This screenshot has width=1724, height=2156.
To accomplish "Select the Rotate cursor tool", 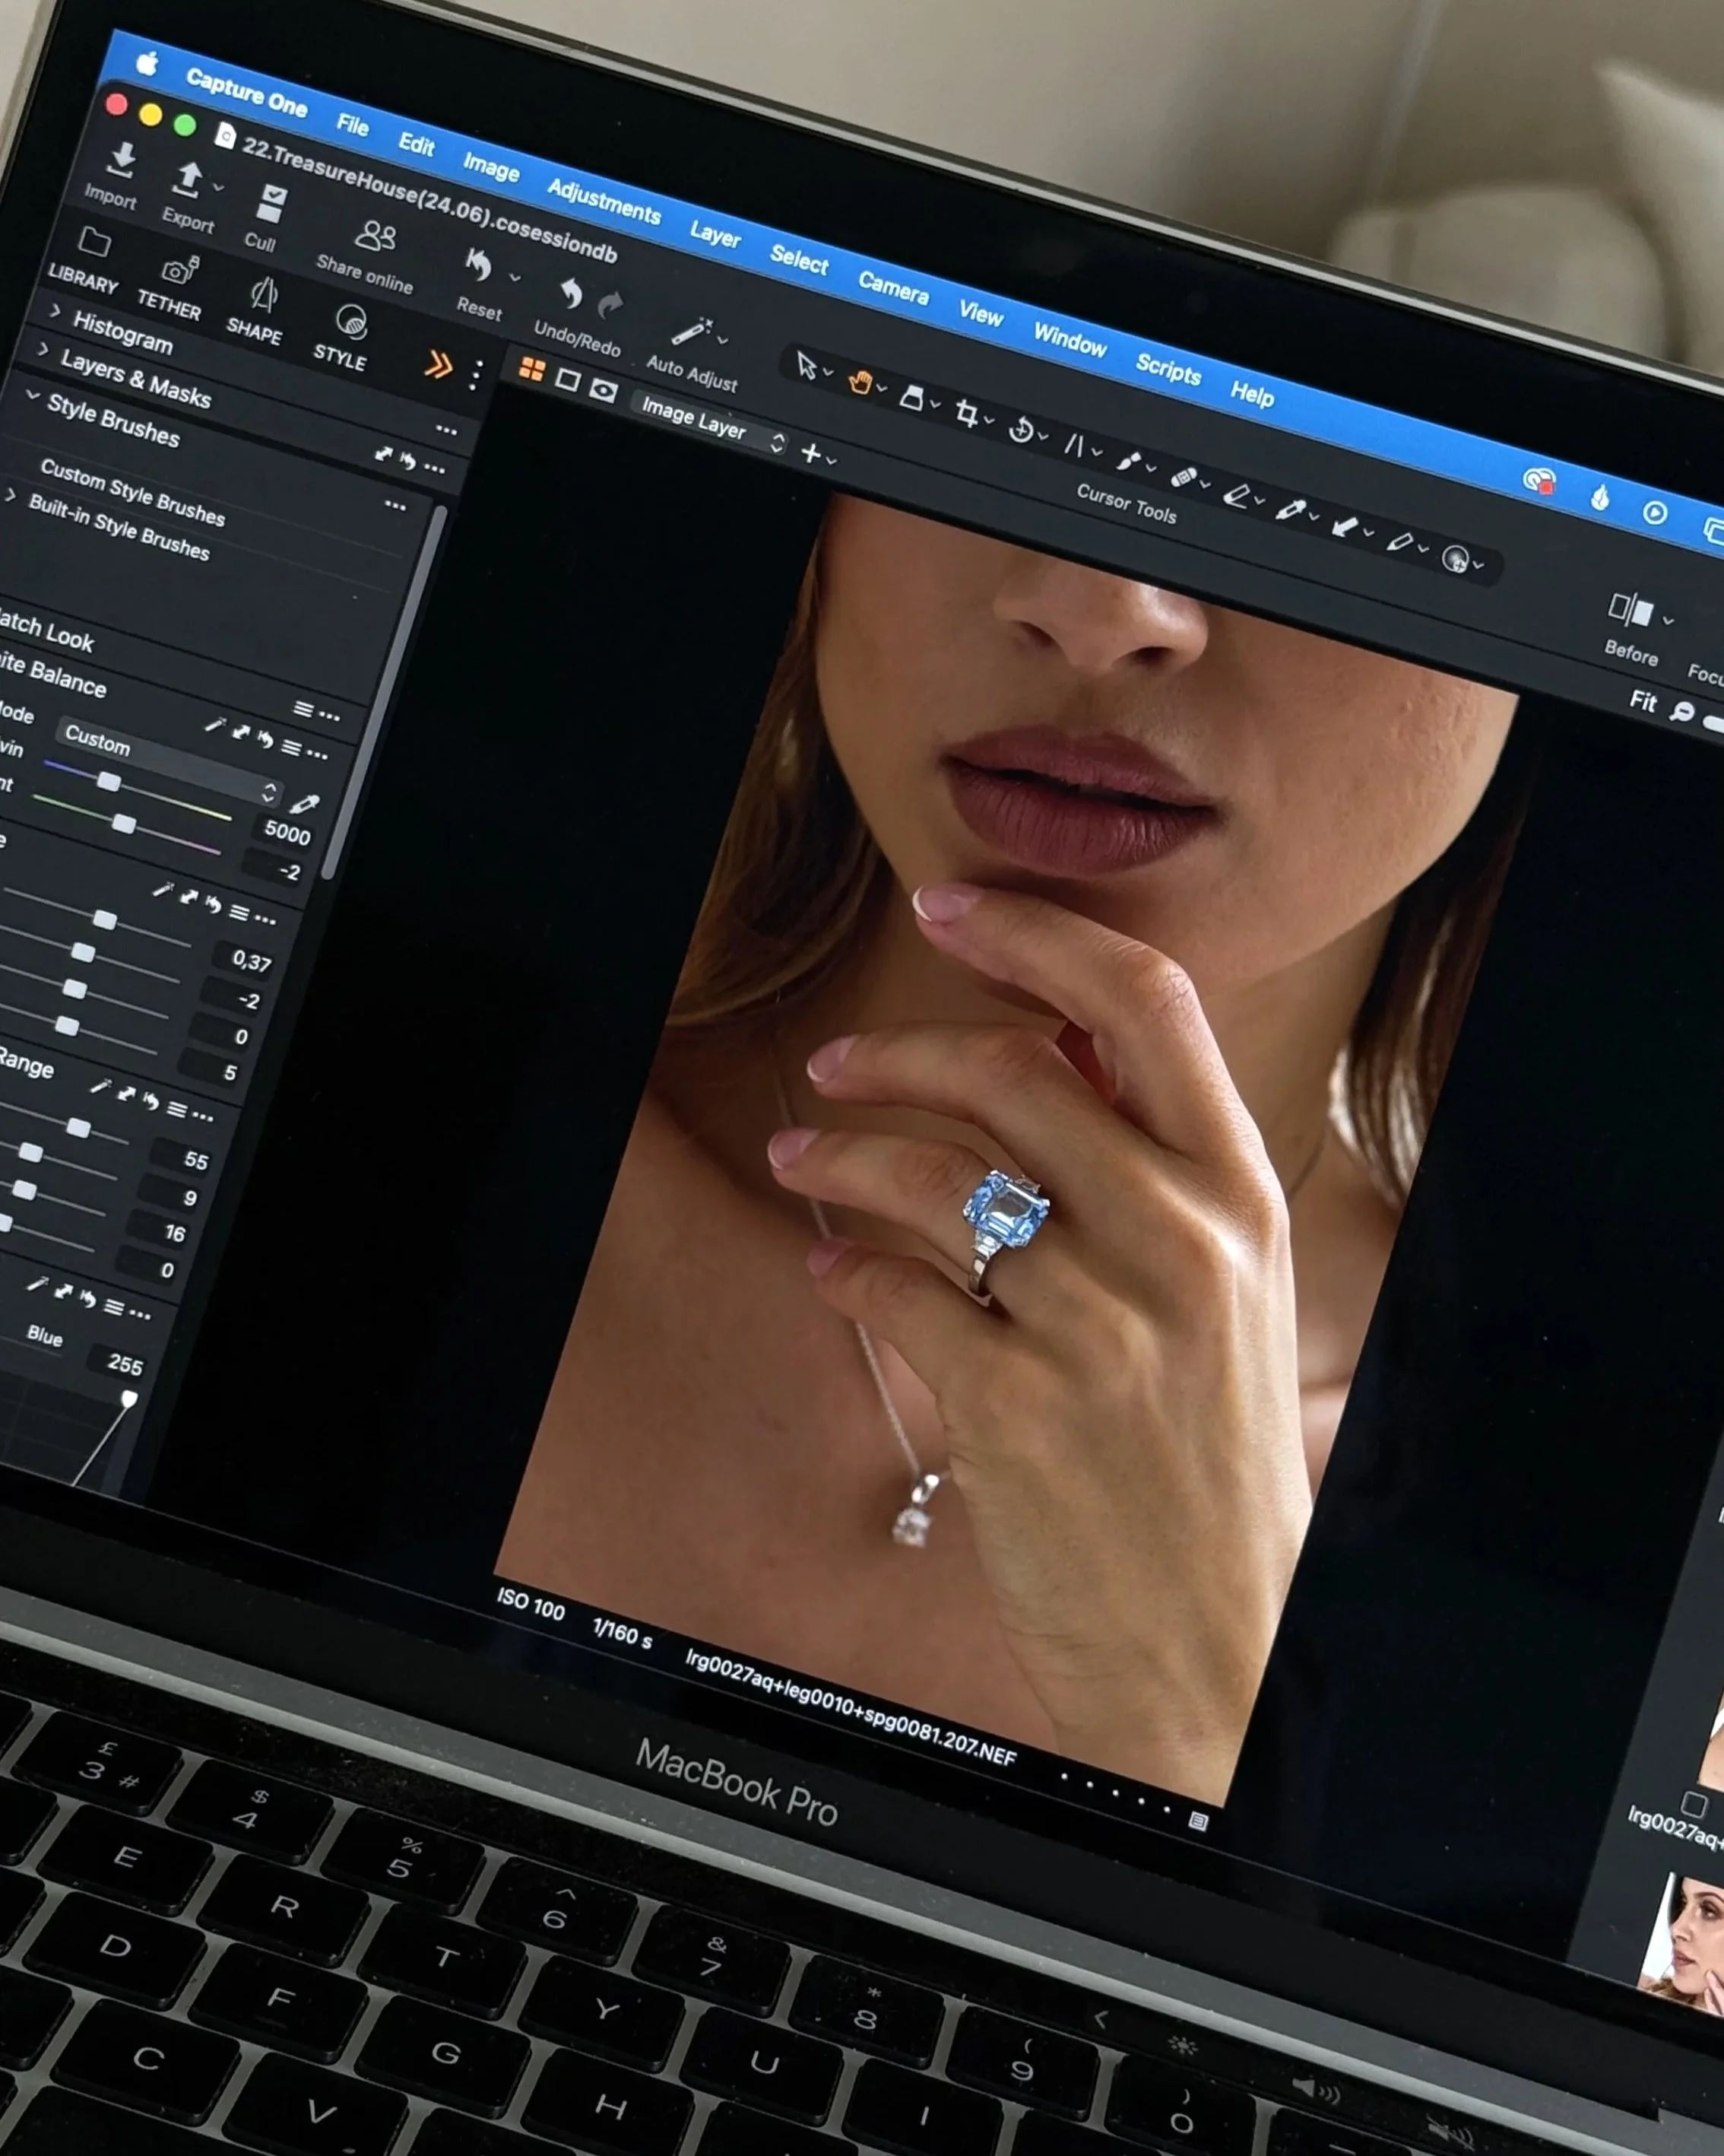I will (1020, 430).
